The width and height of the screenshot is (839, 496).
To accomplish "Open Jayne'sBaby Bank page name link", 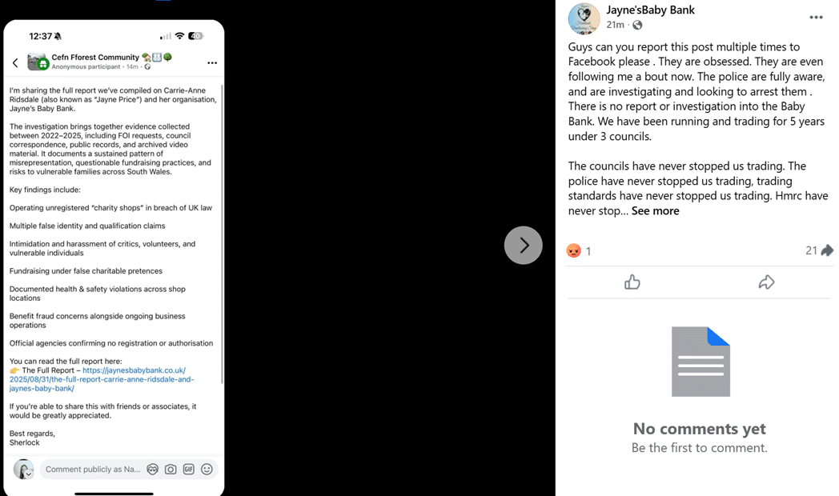I will coord(650,10).
